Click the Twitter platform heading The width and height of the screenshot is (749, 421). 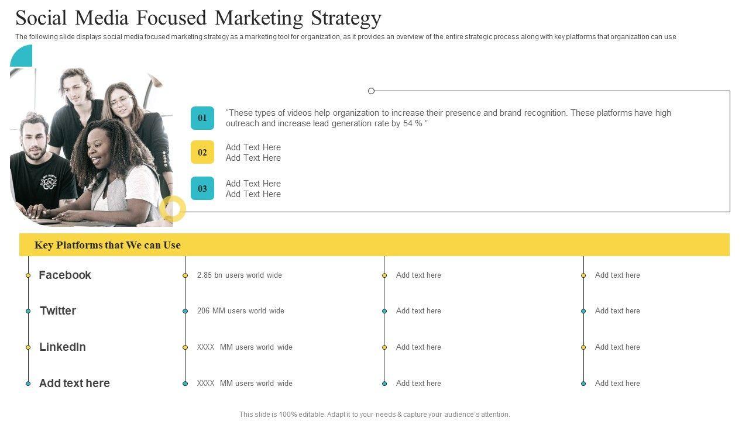click(58, 310)
